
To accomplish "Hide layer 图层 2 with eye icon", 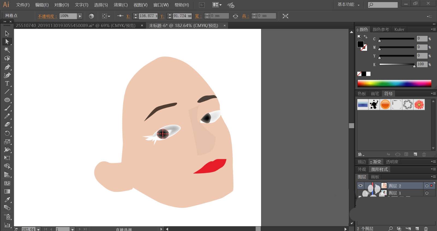I will pos(361,185).
